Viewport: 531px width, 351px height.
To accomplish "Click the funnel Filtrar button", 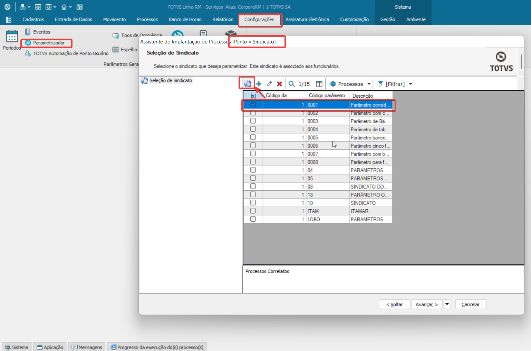I will click(391, 84).
